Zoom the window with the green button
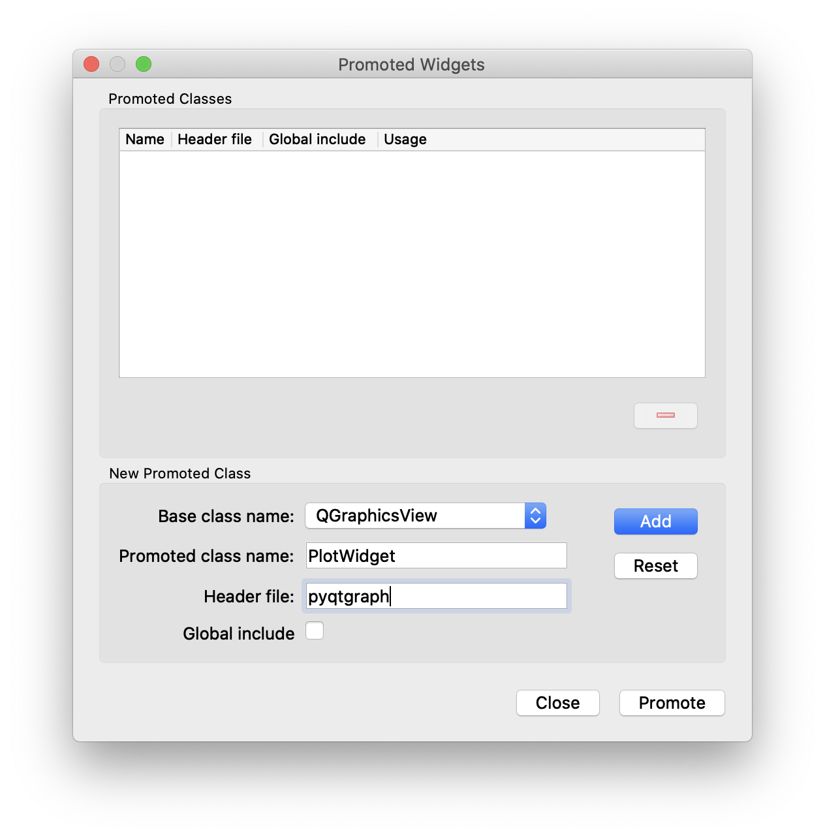This screenshot has height=838, width=825. [x=144, y=64]
